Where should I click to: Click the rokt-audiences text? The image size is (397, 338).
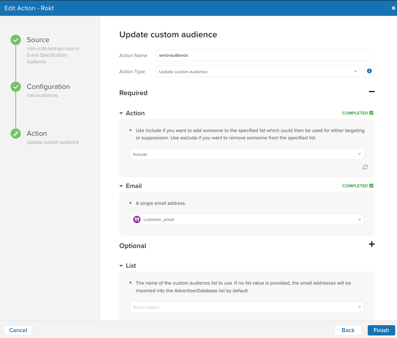click(42, 95)
